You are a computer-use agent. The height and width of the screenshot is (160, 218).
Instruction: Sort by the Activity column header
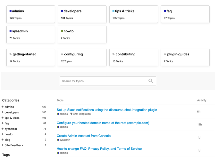point(202,100)
